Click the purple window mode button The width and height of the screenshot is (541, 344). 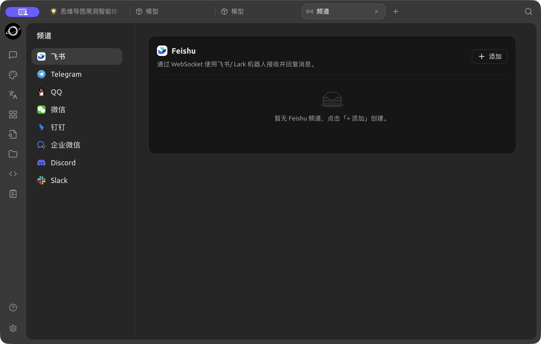point(23,12)
